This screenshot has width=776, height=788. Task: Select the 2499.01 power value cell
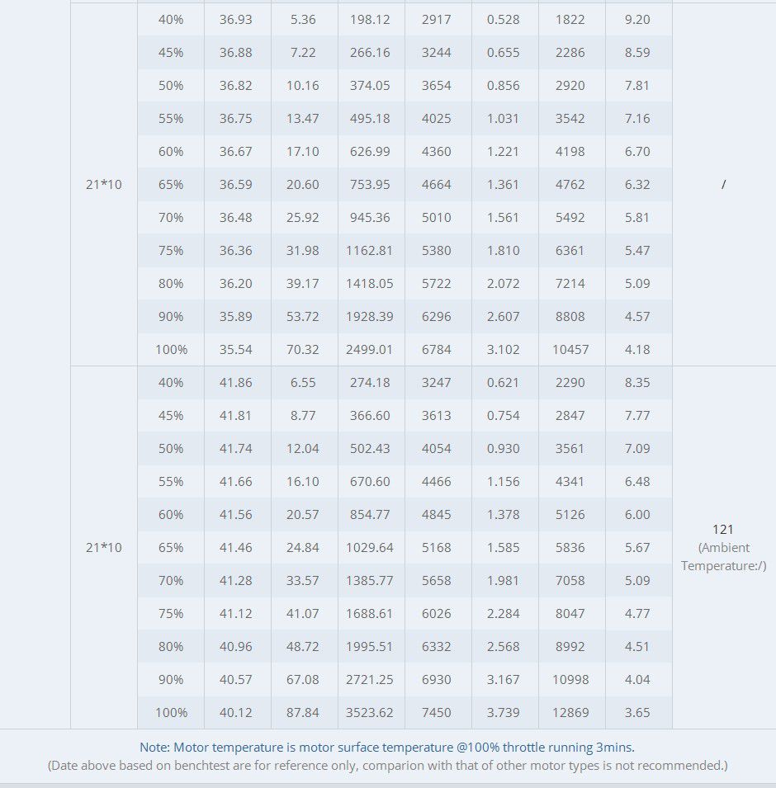click(370, 350)
